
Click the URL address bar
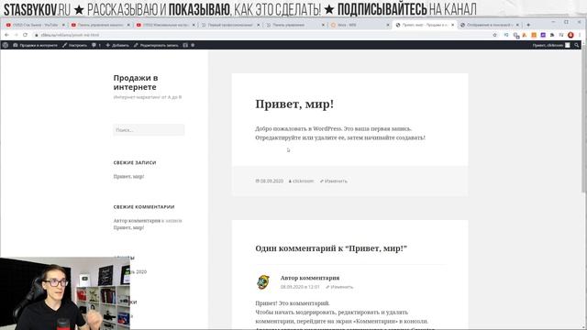262,35
